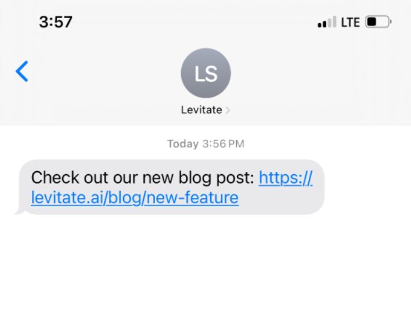Screen dimensions: 411x335
Task: Click the word "new-feature" in the URL
Action: (193, 197)
